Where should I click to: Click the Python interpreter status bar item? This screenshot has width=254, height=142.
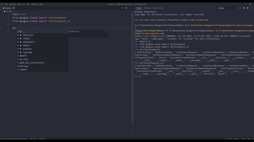click(x=14, y=139)
